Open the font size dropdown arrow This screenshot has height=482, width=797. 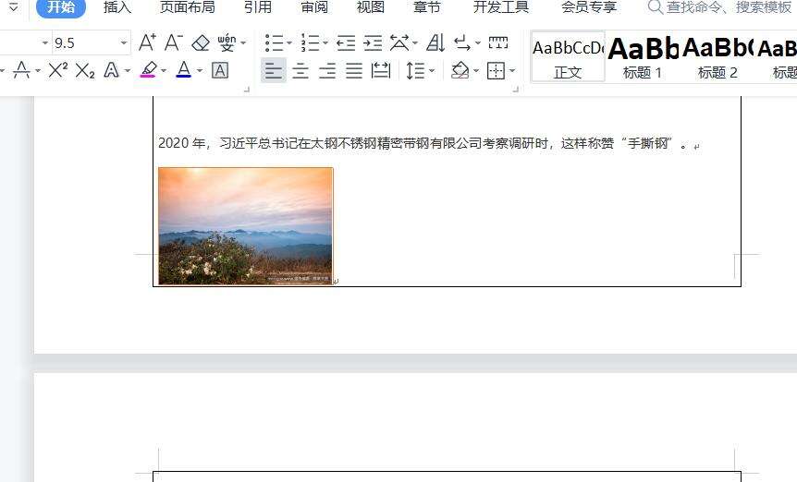(124, 43)
